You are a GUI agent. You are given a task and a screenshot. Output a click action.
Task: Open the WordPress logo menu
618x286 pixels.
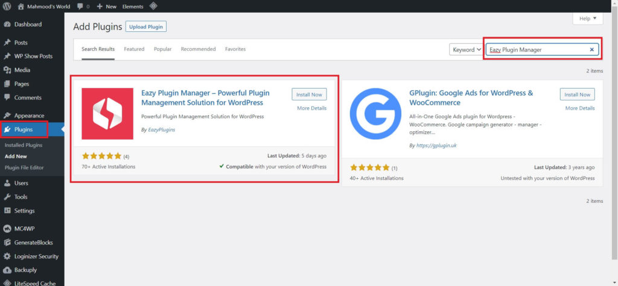pyautogui.click(x=7, y=6)
